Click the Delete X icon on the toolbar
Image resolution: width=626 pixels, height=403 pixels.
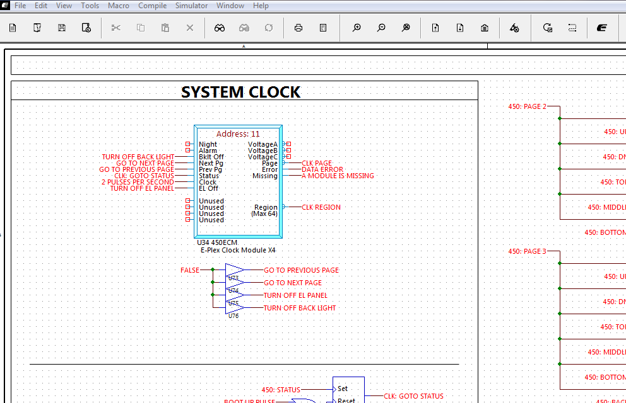189,28
